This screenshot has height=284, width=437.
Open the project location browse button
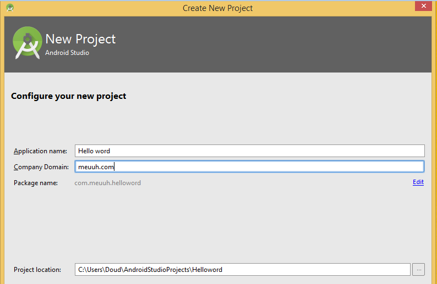(x=419, y=270)
